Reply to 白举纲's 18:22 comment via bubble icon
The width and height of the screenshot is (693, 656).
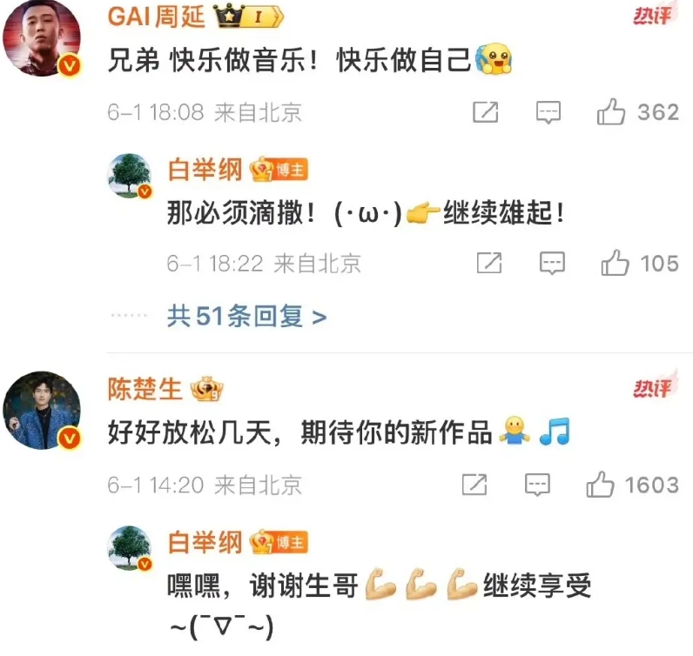click(552, 264)
